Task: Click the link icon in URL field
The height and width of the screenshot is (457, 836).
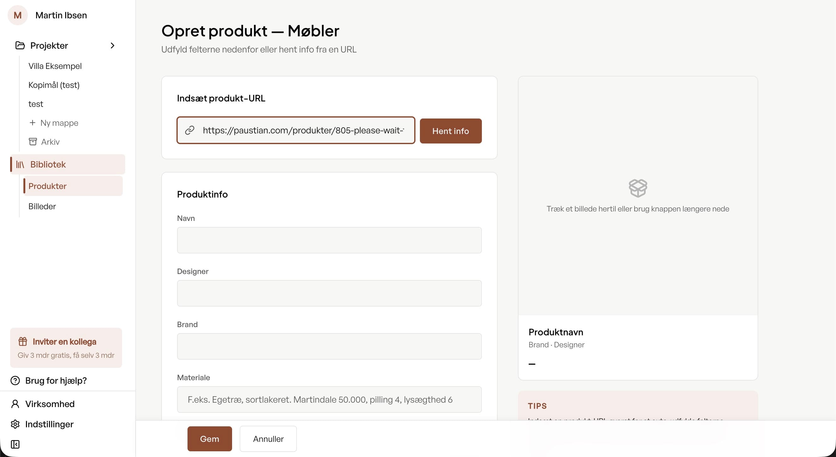Action: pyautogui.click(x=189, y=130)
